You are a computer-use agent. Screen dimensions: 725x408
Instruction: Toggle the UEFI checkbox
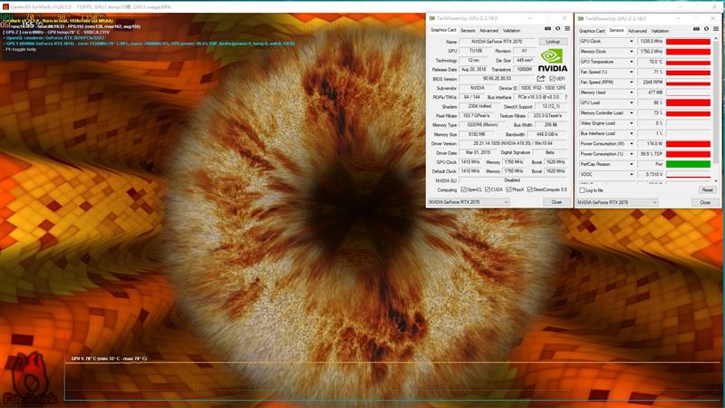(552, 78)
